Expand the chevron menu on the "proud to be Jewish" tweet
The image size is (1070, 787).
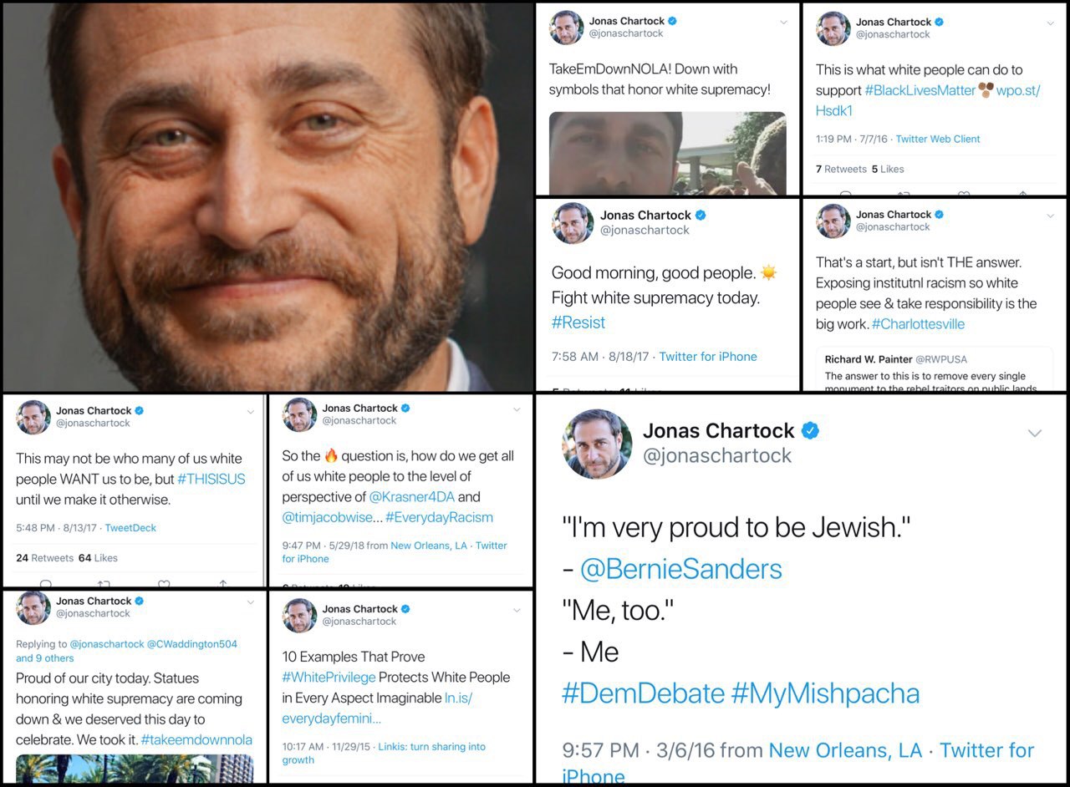click(x=1035, y=433)
